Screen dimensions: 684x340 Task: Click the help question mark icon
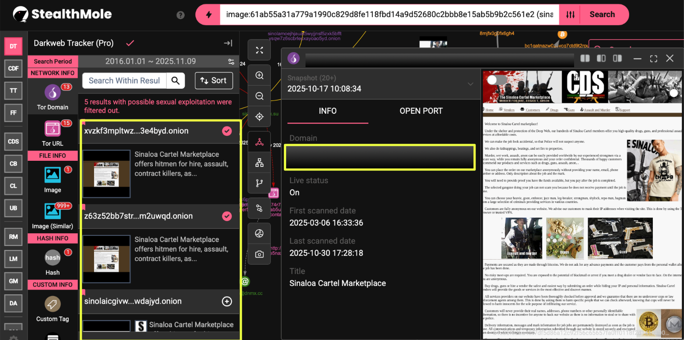[180, 15]
